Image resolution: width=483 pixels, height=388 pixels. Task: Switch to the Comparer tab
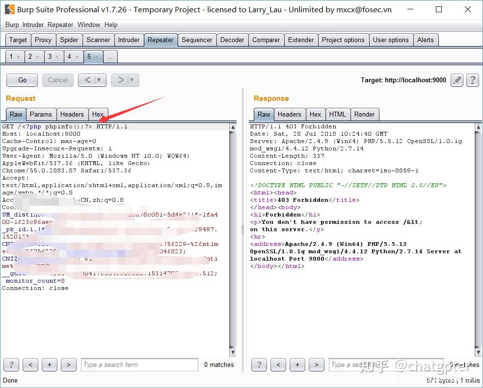pyautogui.click(x=266, y=40)
